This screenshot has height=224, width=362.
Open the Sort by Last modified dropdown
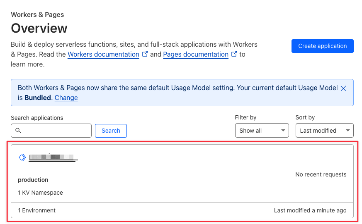click(x=324, y=131)
